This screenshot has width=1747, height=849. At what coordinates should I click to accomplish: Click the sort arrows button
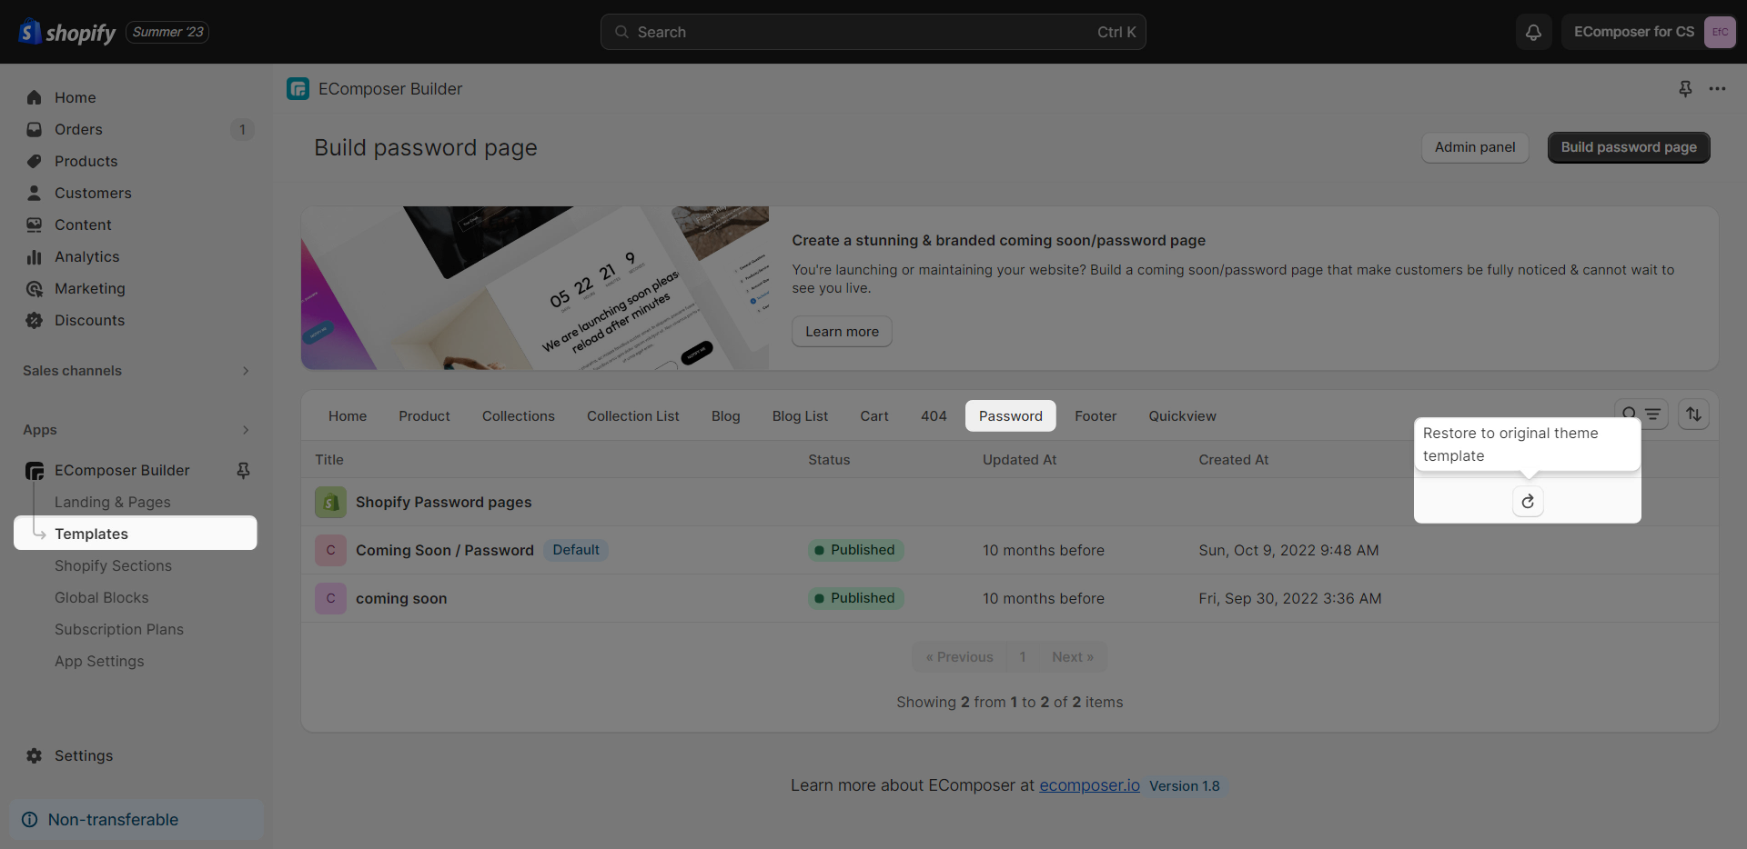pyautogui.click(x=1693, y=415)
